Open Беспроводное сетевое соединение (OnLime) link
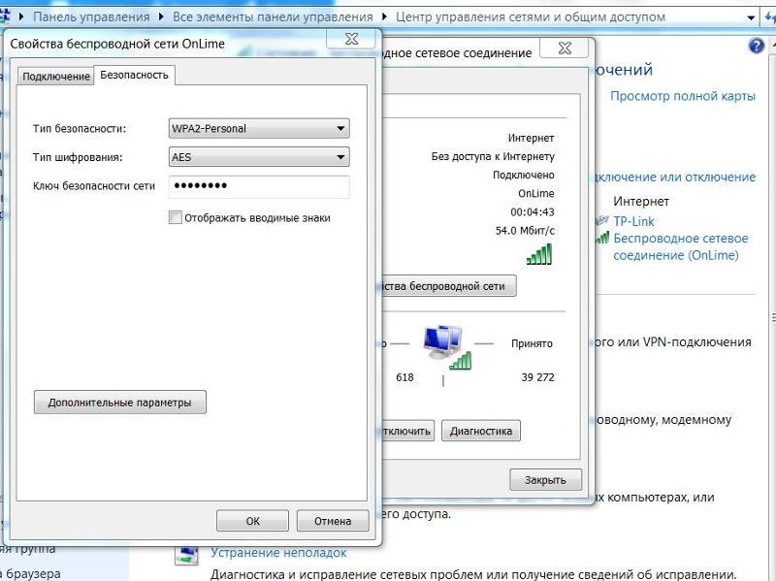The width and height of the screenshot is (776, 581). pyautogui.click(x=681, y=246)
